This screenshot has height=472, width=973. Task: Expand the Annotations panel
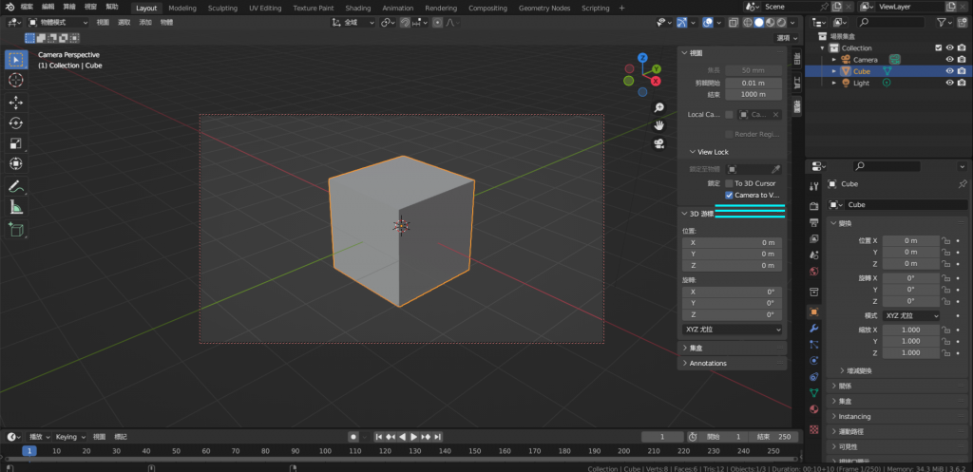click(708, 363)
